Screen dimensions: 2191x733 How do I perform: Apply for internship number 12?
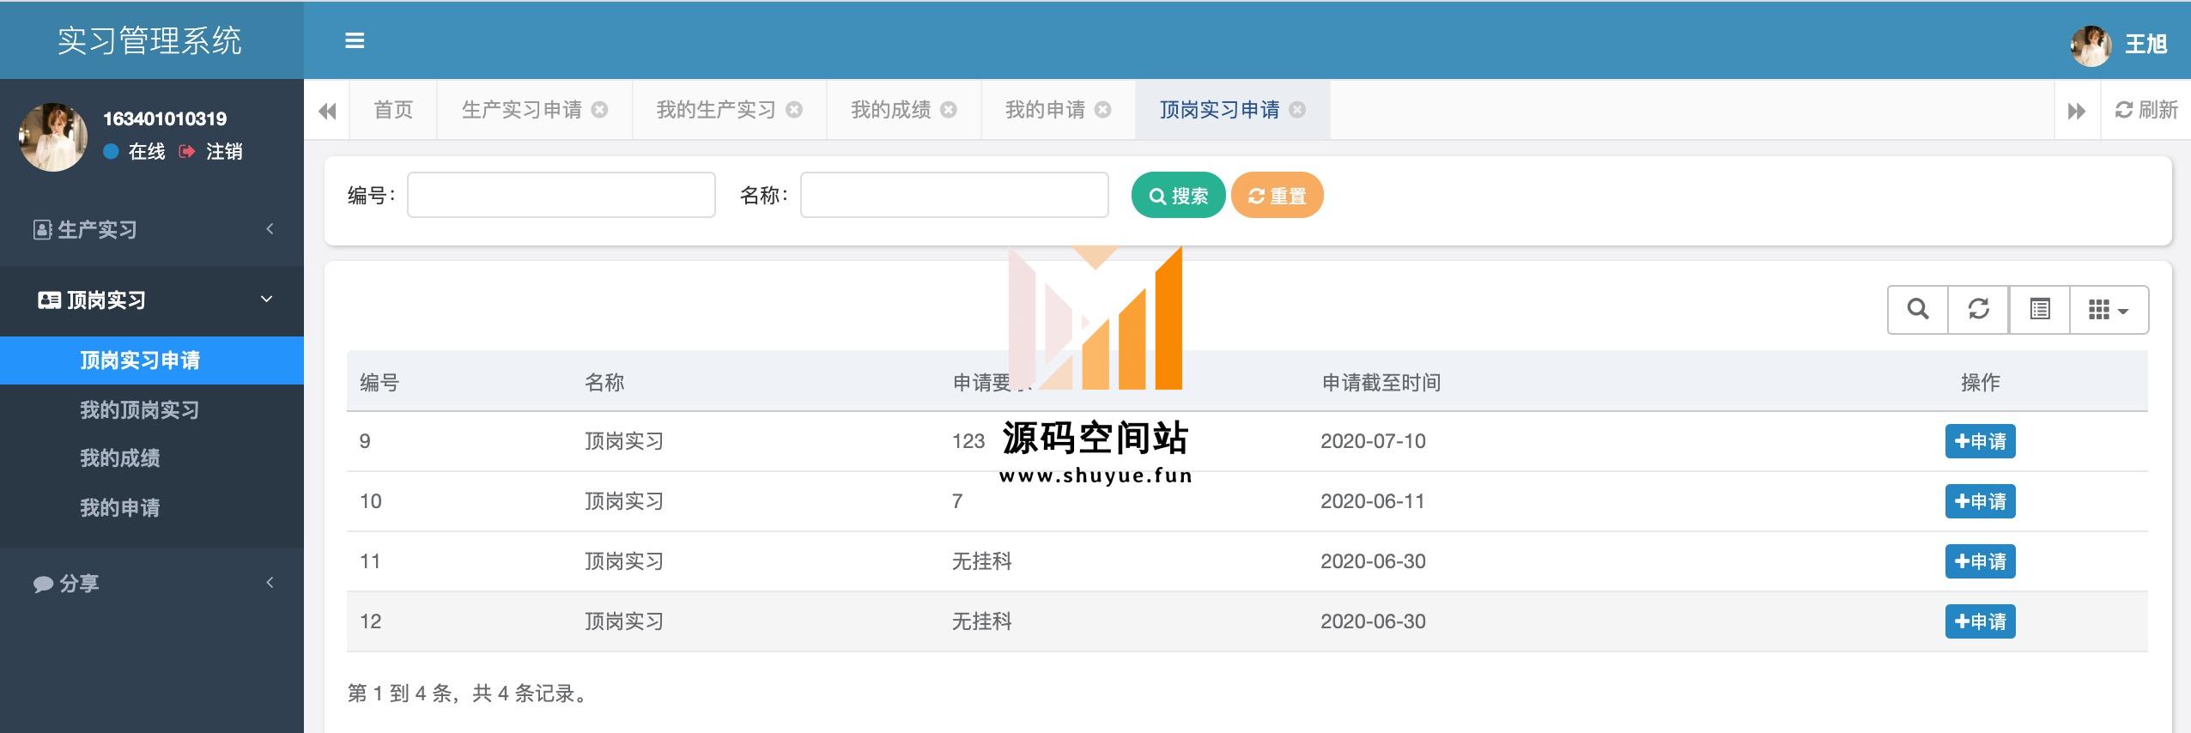point(1980,621)
